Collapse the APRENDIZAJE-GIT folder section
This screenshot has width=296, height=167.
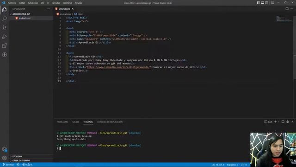(21, 14)
